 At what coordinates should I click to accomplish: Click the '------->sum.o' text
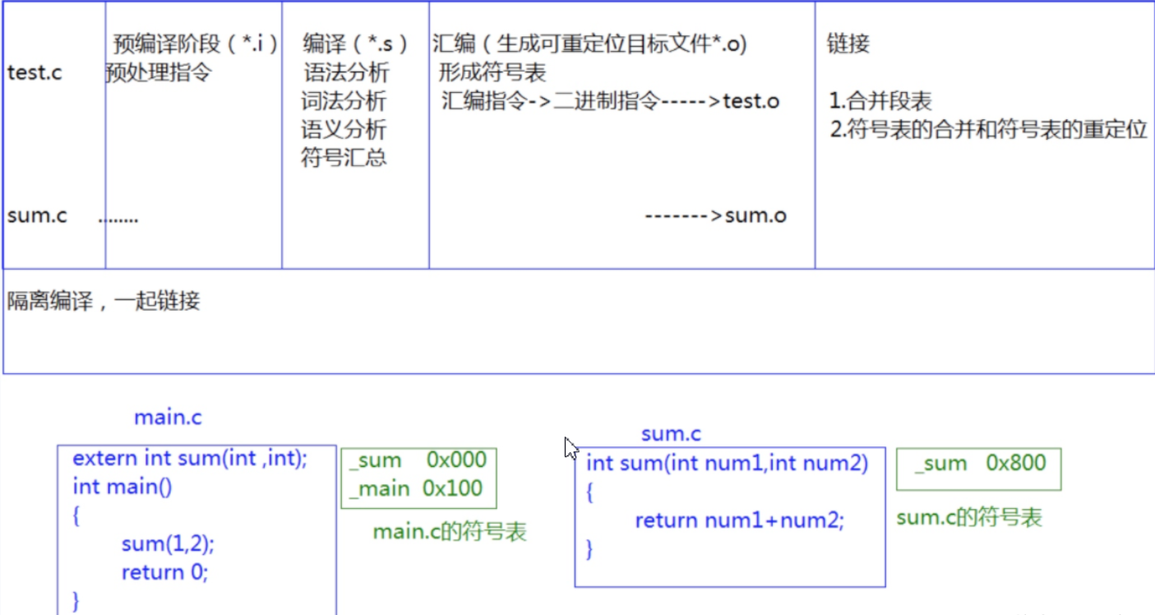pos(716,216)
